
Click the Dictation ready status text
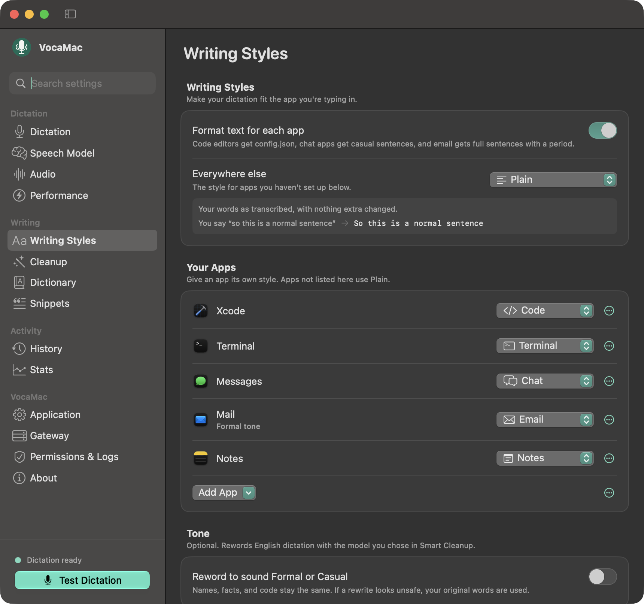point(54,560)
